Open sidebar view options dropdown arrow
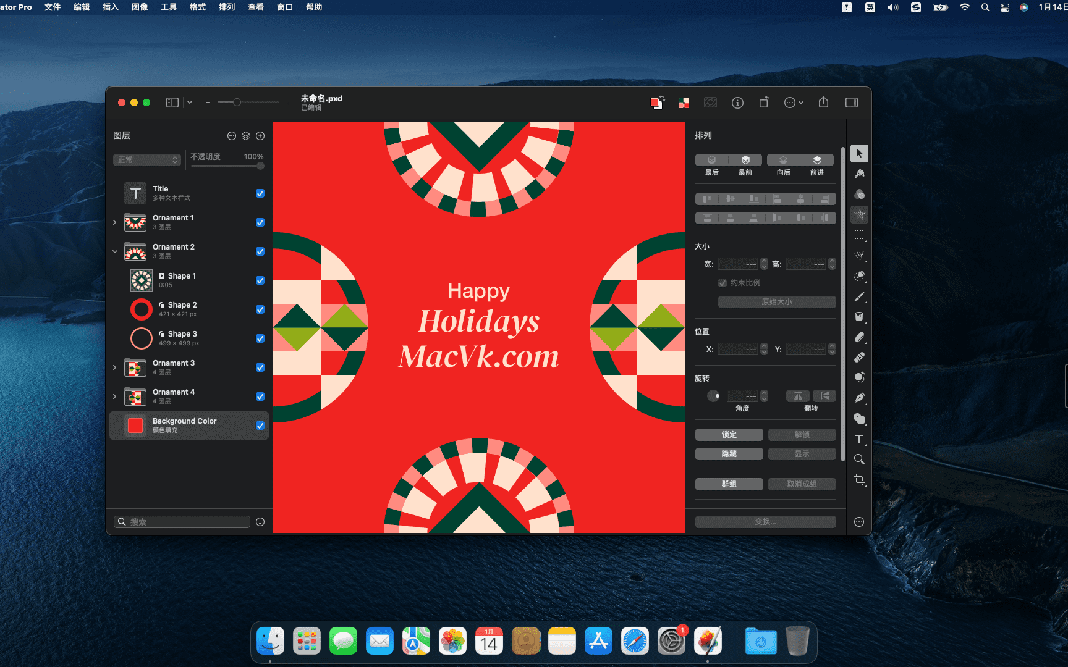 pyautogui.click(x=190, y=103)
